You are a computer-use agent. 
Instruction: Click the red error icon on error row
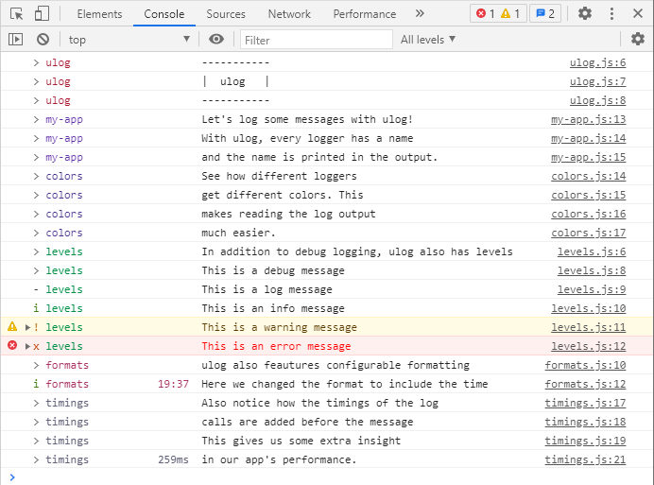(12, 345)
